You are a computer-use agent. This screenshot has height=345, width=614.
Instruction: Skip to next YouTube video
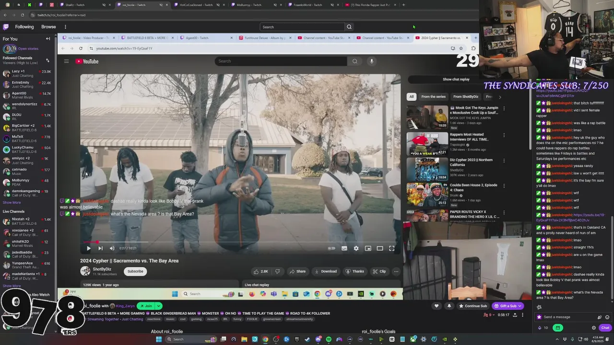coord(100,248)
